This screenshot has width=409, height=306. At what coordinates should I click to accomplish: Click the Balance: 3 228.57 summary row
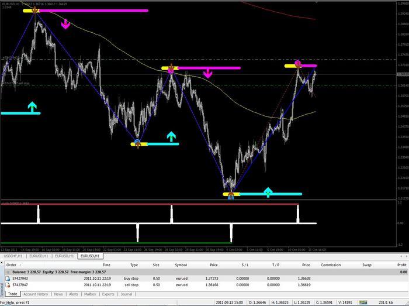(206, 272)
